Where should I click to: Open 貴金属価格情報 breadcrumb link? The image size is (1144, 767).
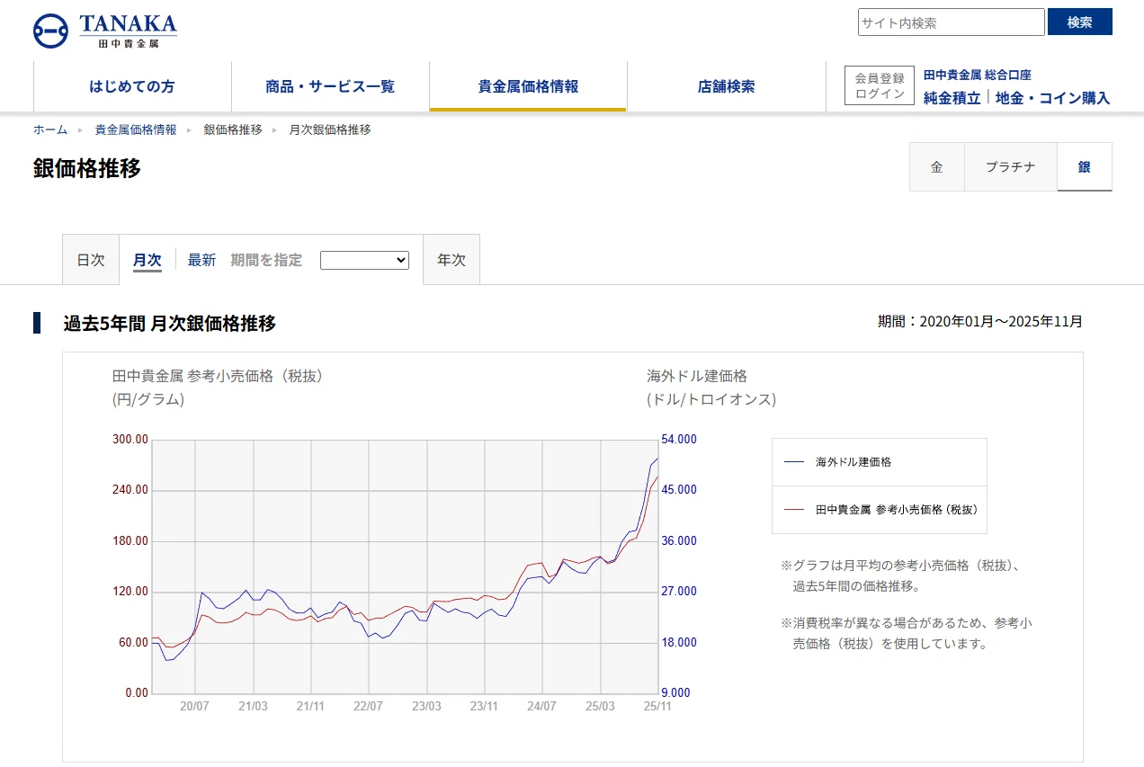[x=136, y=129]
